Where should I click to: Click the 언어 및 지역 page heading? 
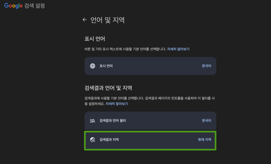pyautogui.click(x=107, y=20)
